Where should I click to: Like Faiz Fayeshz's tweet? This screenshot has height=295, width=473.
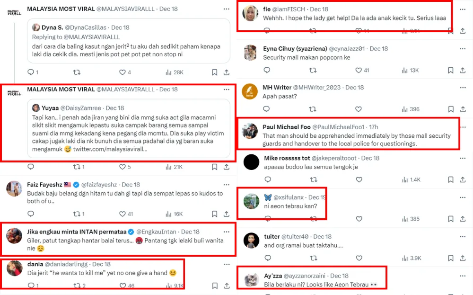pos(122,214)
